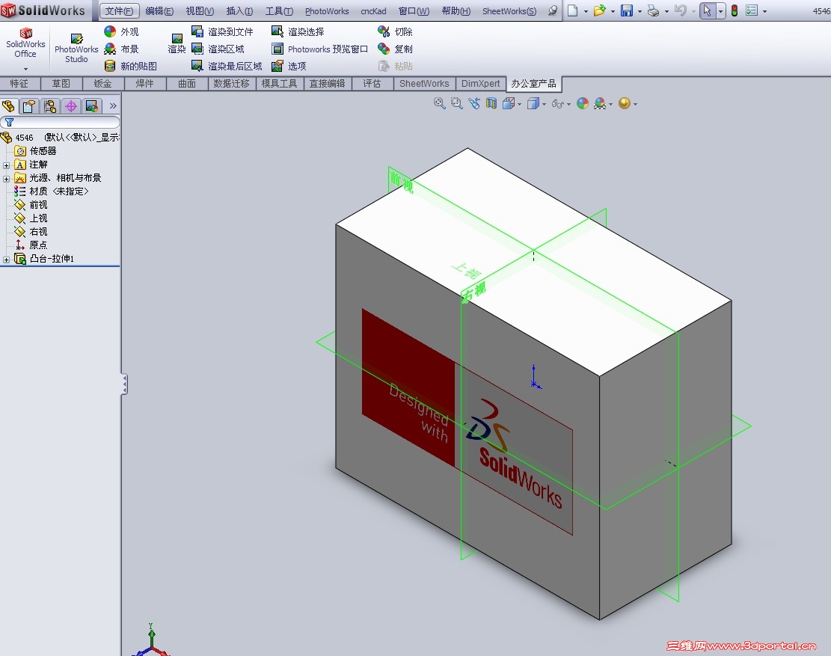Select 前视 plane in tree
Screen dimensions: 831x656
click(31, 204)
